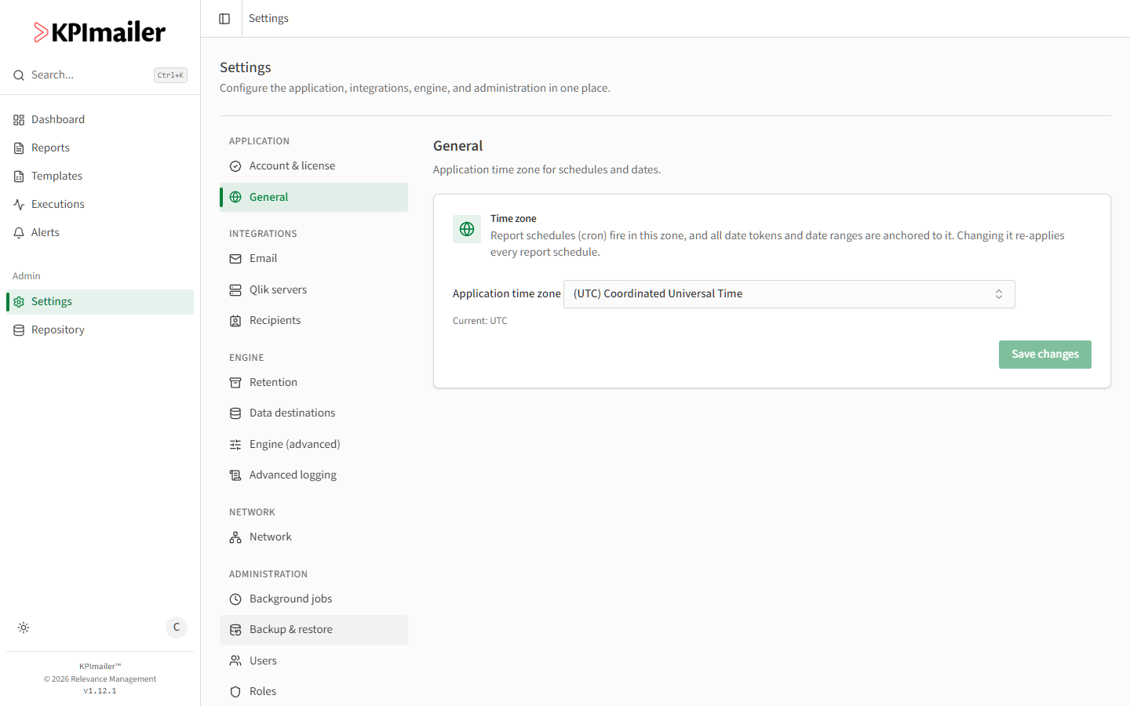Screen dimensions: 1130x706
Task: Open the Application time zone dropdown
Action: [789, 294]
